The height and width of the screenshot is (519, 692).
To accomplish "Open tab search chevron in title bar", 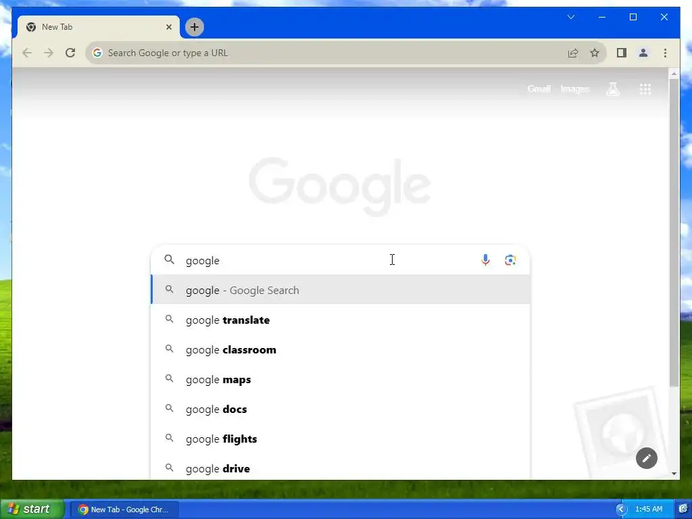I will (570, 17).
